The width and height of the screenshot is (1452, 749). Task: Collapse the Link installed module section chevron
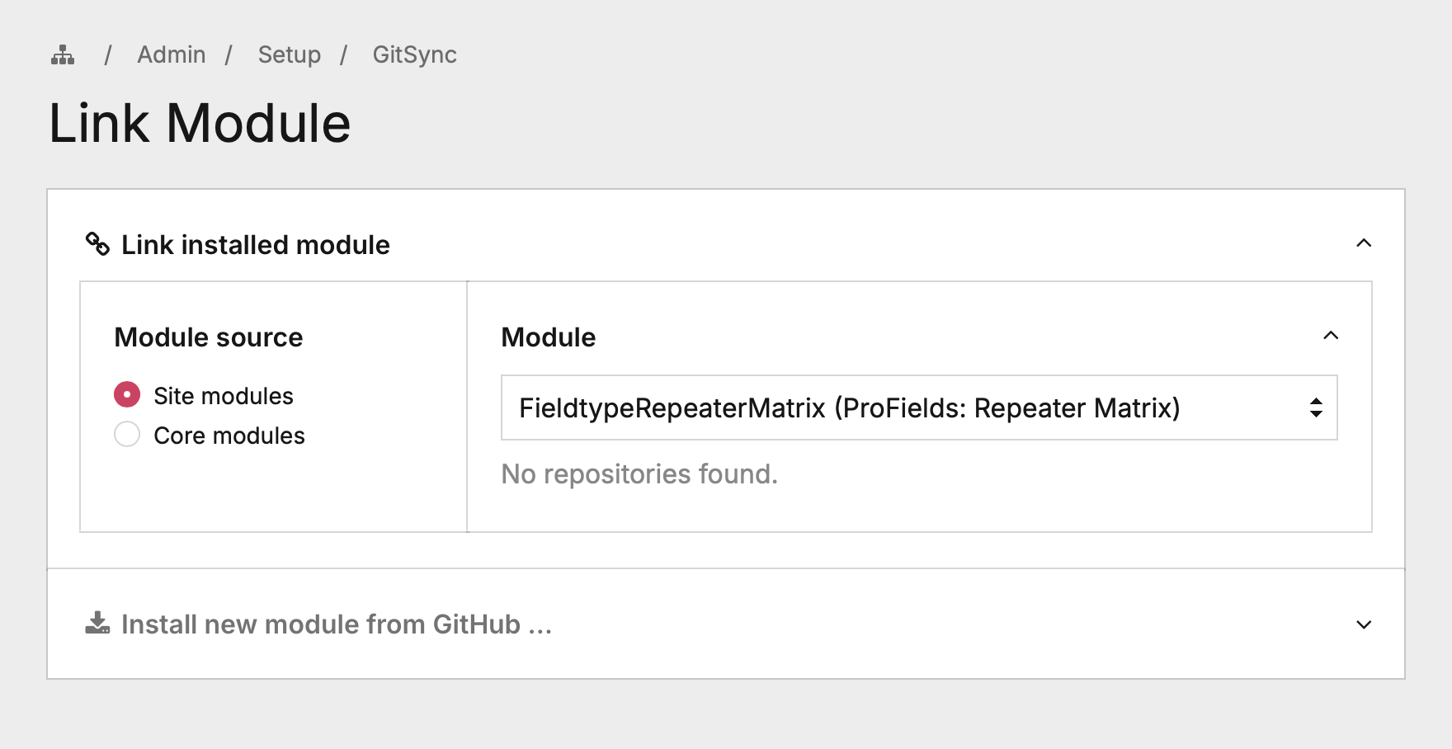1364,243
